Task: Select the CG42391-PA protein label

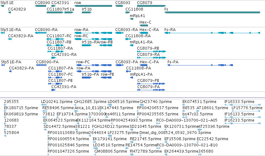Action: click(64, 87)
